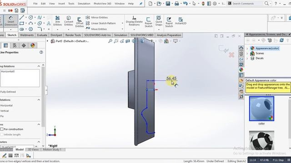Select the Smart Dimension tool
This screenshot has height=163, width=291.
[x=10, y=21]
